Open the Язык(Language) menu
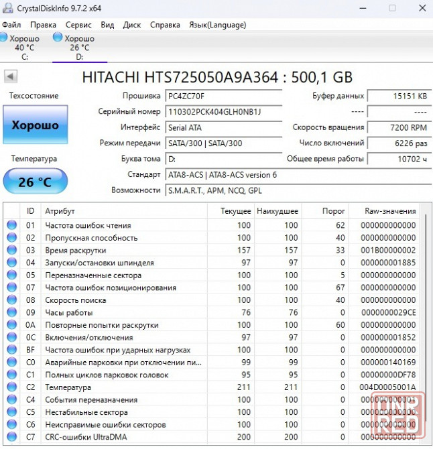This screenshot has width=433, height=449. pos(218,25)
